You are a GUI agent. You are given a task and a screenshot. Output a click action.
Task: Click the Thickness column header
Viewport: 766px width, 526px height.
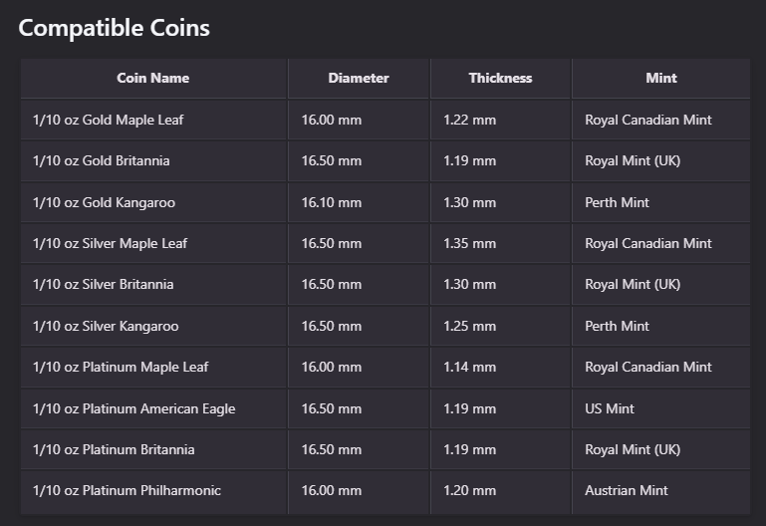[x=500, y=78]
